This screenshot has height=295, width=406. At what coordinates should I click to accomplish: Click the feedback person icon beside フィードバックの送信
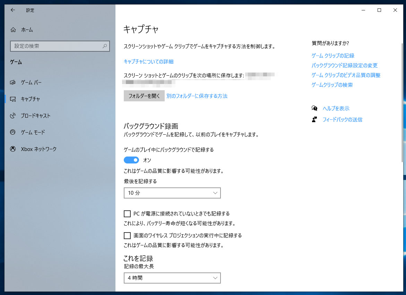pyautogui.click(x=314, y=119)
